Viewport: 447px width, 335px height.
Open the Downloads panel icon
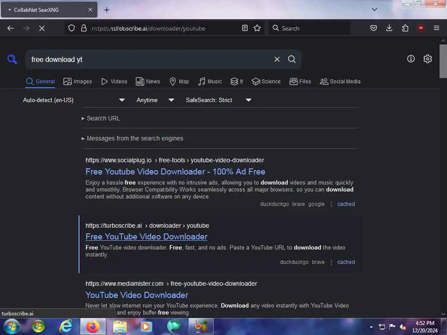click(x=389, y=28)
